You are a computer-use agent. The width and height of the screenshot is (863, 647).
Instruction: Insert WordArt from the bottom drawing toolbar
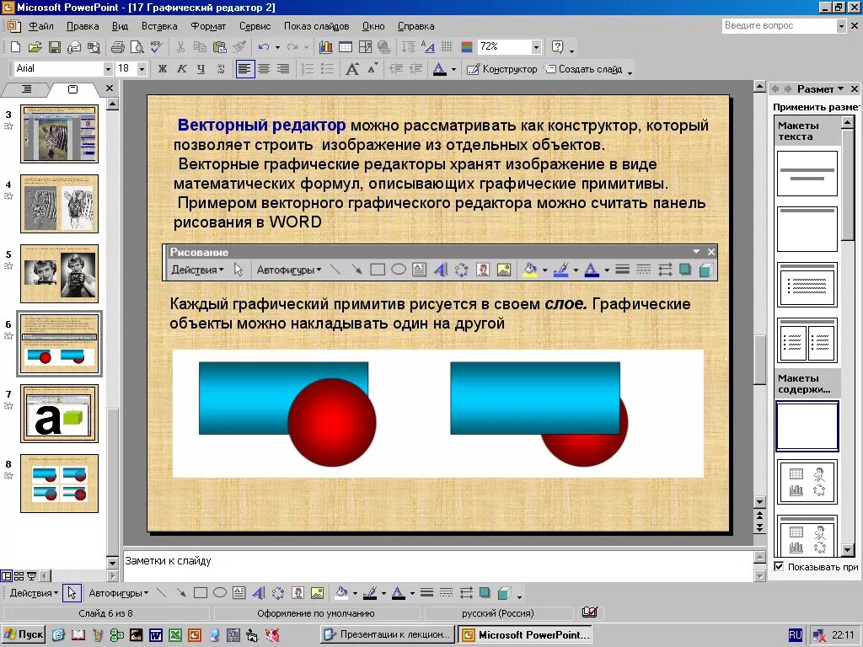click(x=259, y=592)
